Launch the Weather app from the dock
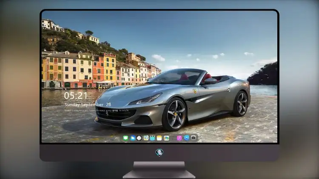Image resolution: width=319 pixels, height=179 pixels. (133, 138)
